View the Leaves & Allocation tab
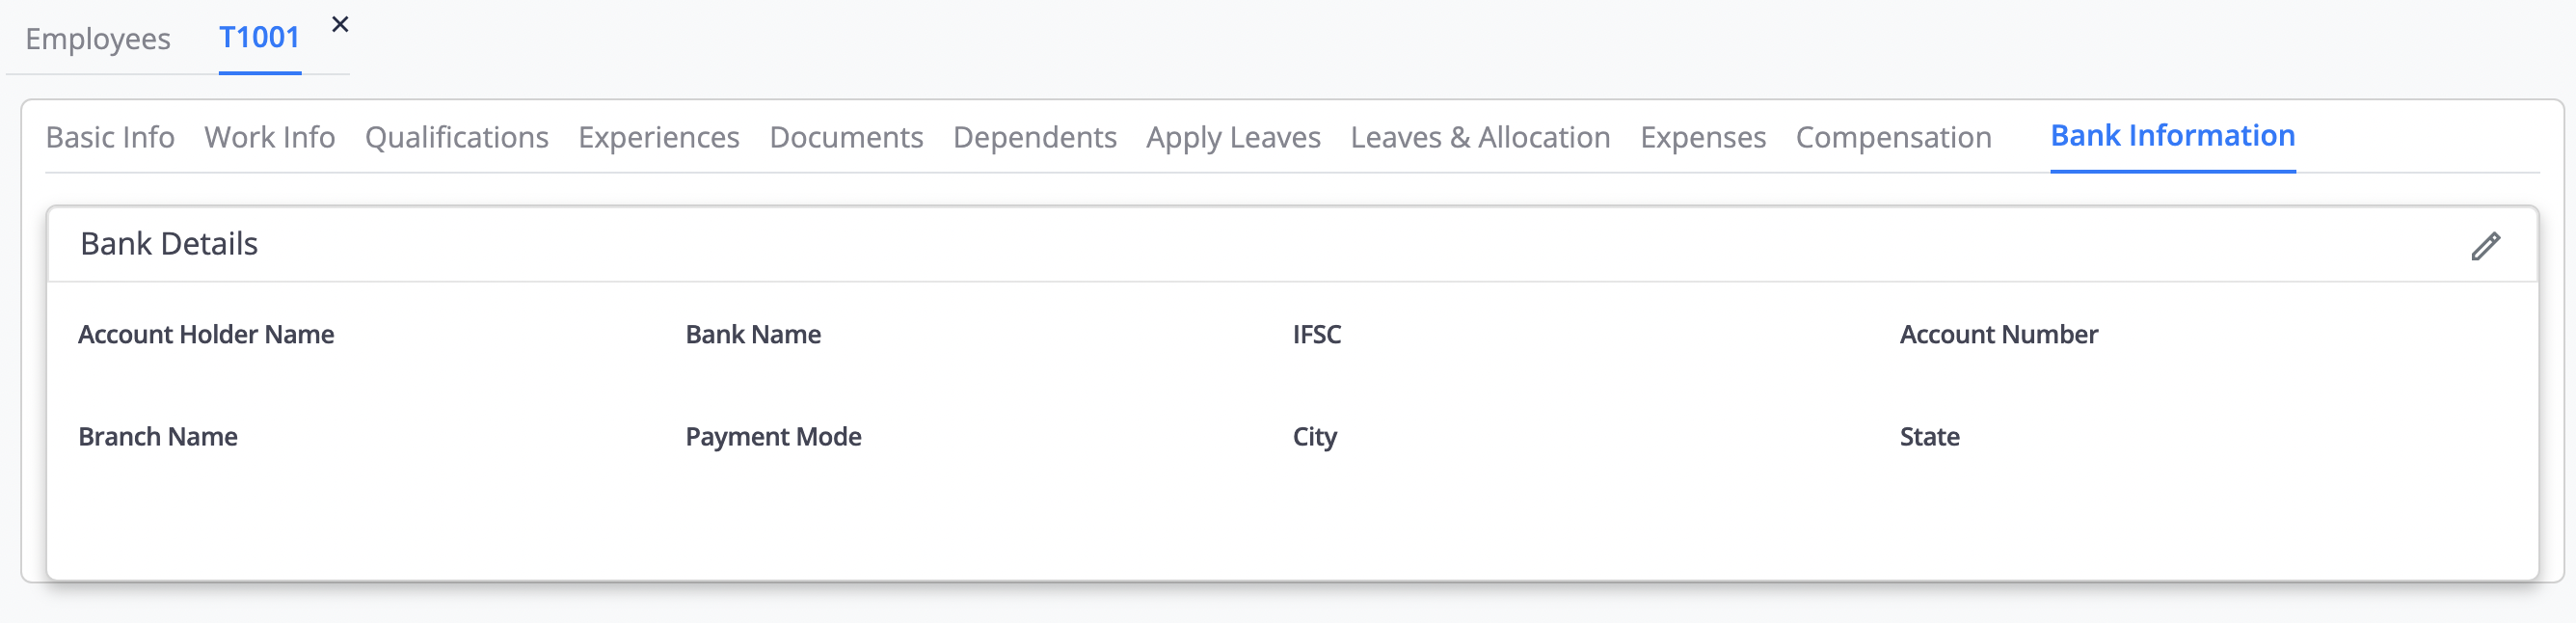 pos(1480,137)
